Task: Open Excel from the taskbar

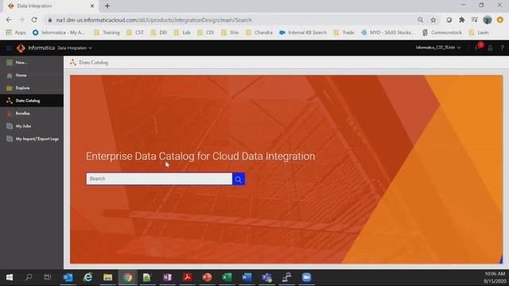Action: 227,277
